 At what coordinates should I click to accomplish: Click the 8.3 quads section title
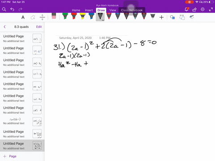click(x=21, y=27)
